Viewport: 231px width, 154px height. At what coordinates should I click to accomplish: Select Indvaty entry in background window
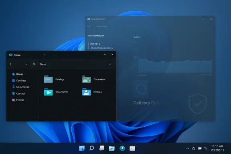95,44
